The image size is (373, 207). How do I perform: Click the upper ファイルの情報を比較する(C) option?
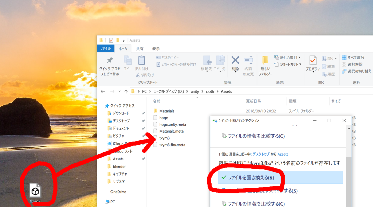point(253,136)
